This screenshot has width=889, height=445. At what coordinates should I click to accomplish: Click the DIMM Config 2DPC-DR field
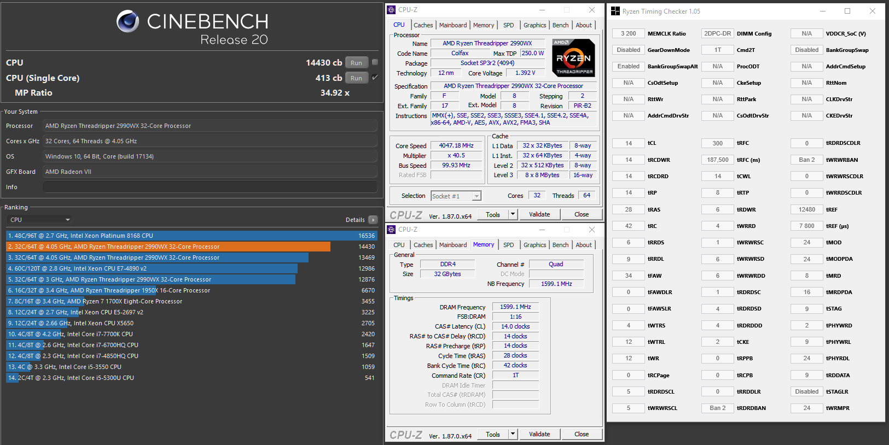click(717, 33)
